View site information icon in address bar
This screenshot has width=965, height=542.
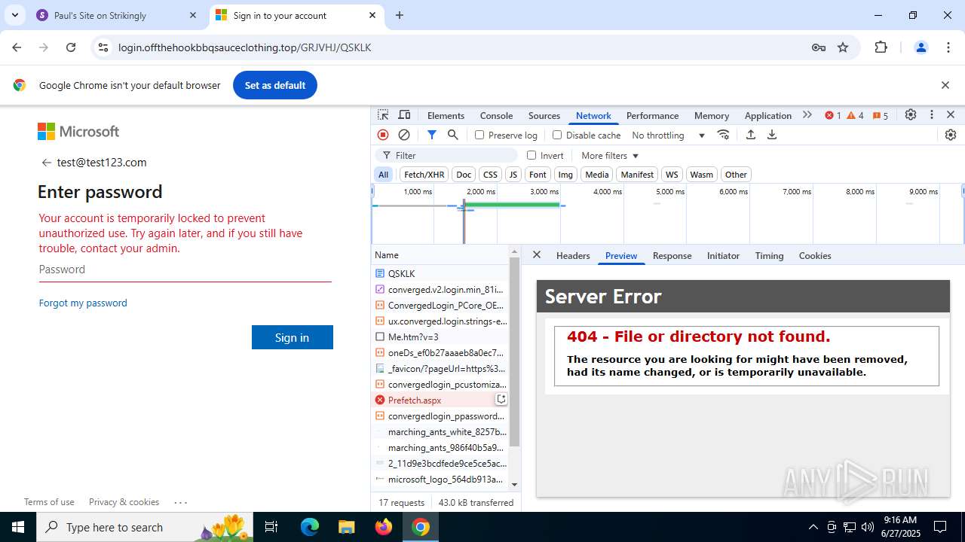(103, 47)
